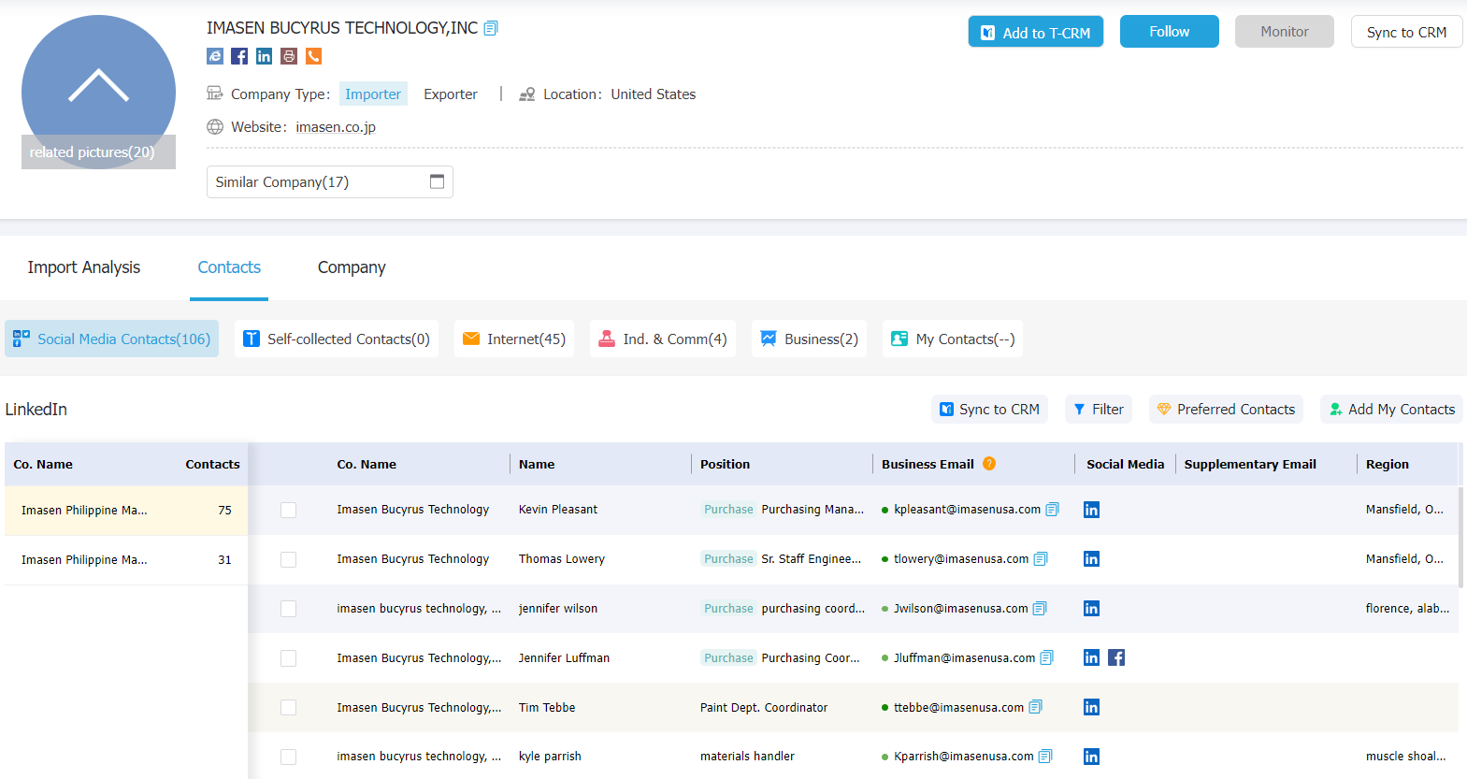This screenshot has width=1467, height=779.
Task: Open Jennifer Luffman's Facebook profile icon
Action: 1116,657
